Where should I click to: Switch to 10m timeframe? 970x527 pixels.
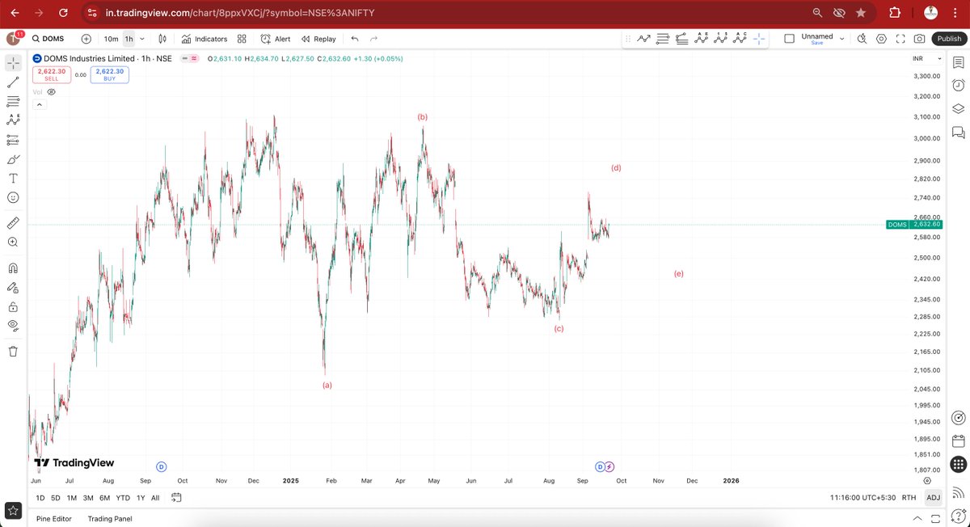pyautogui.click(x=111, y=39)
